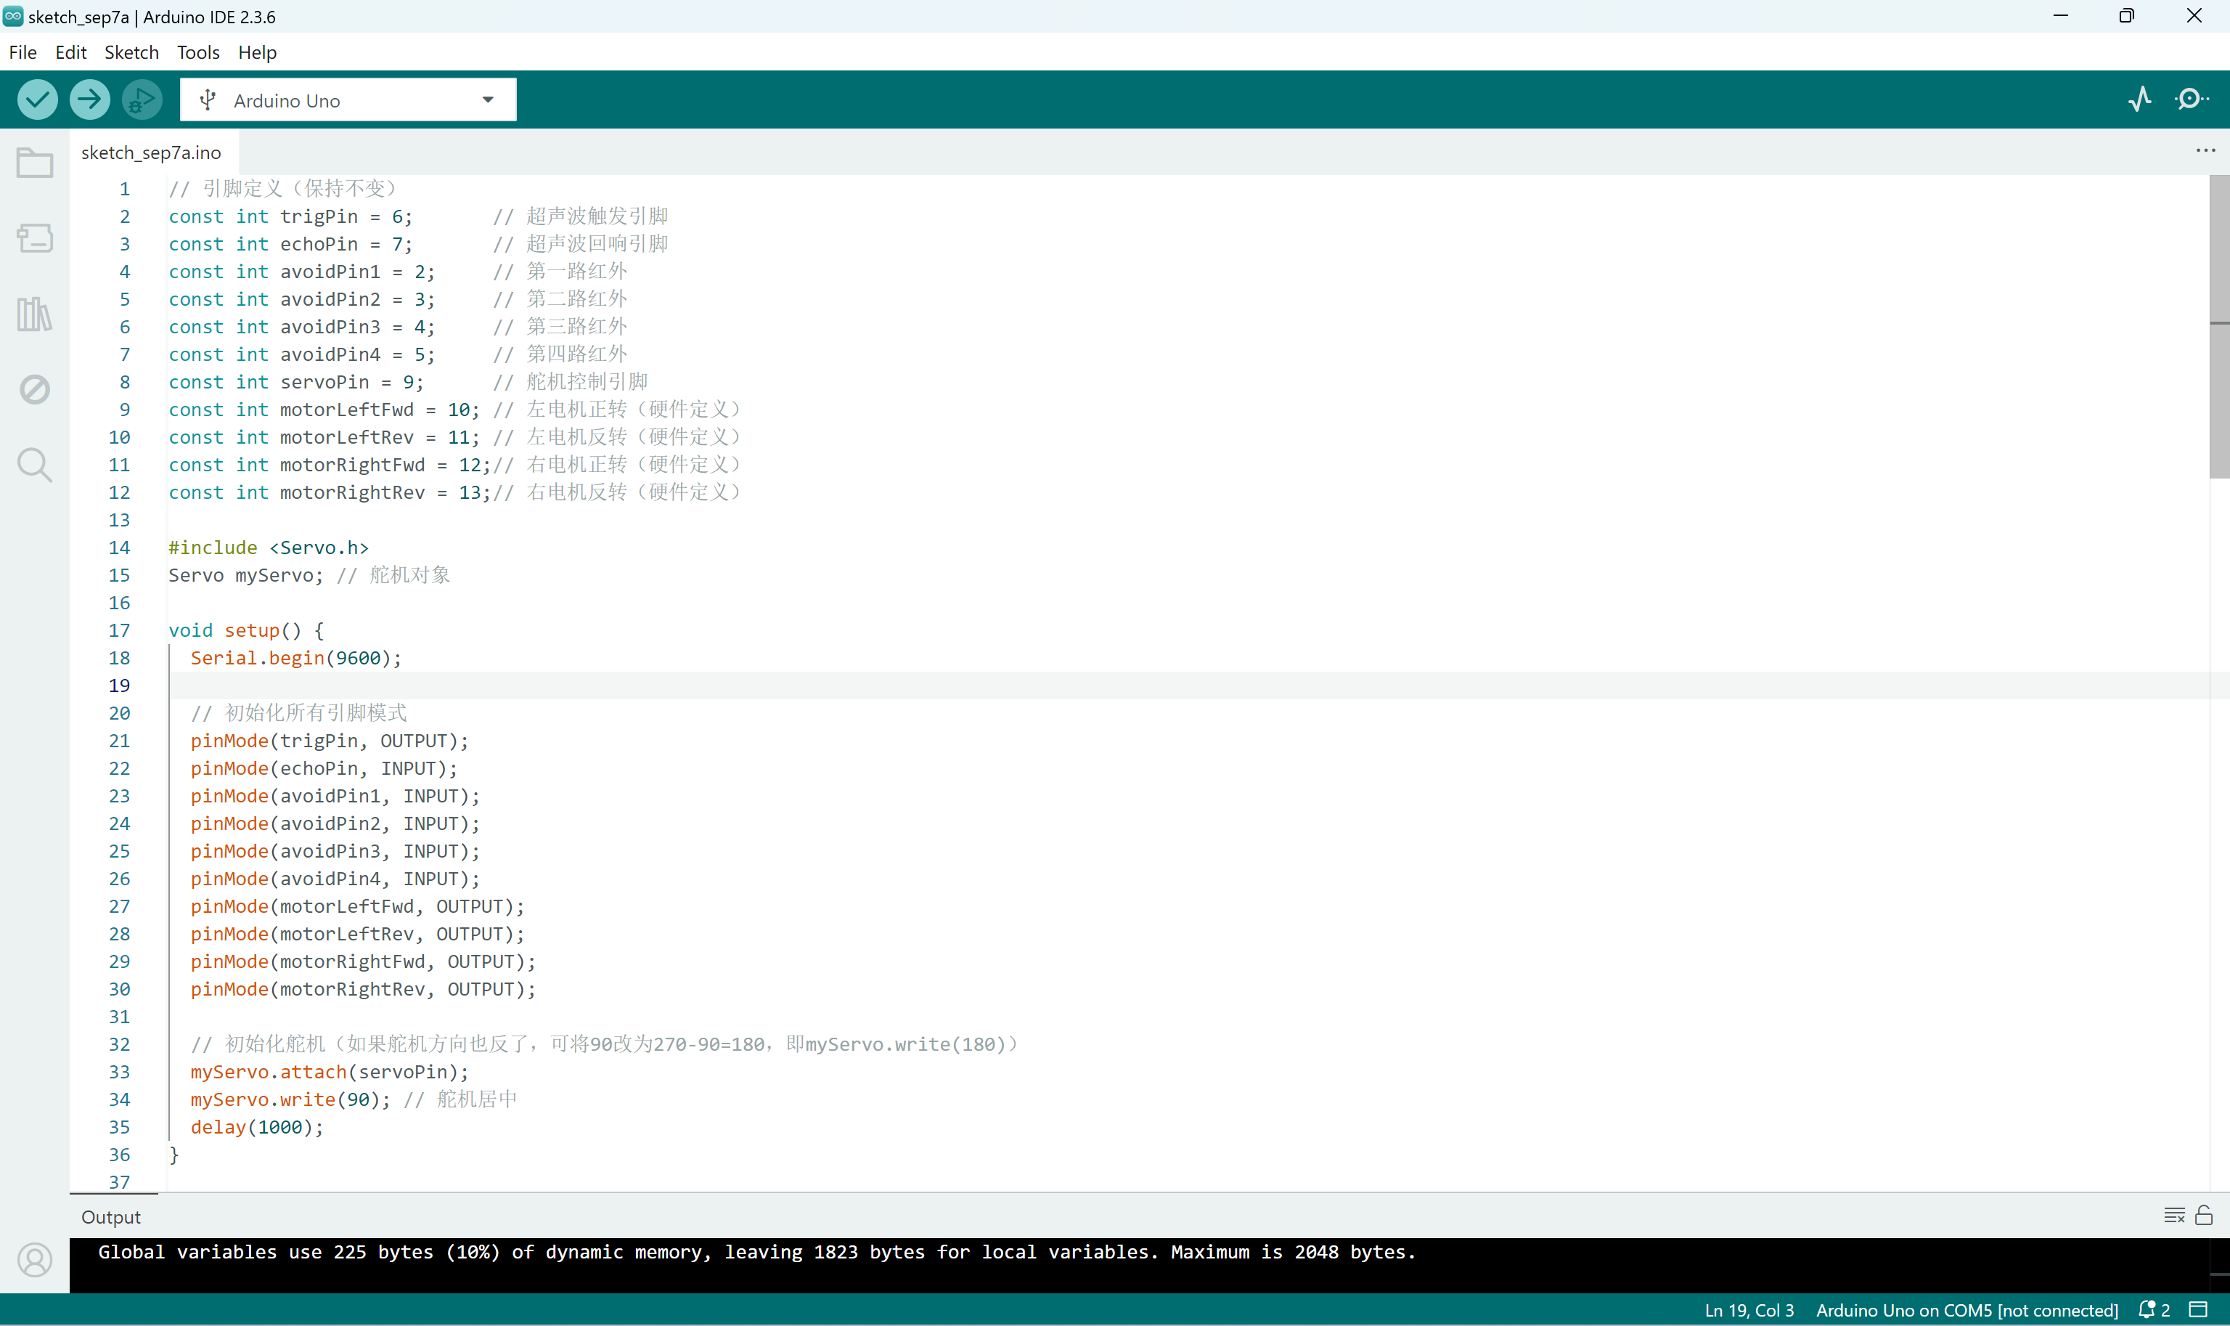Open the Library Manager panel
The width and height of the screenshot is (2230, 1326).
point(35,314)
